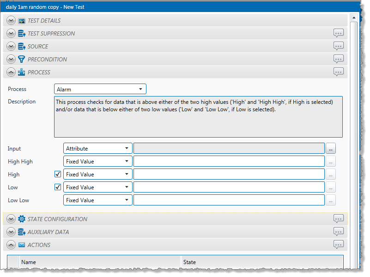Click the Precondition comment bubble icon

pos(339,59)
